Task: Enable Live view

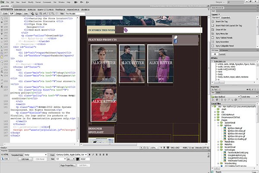Action: (x=26, y=13)
